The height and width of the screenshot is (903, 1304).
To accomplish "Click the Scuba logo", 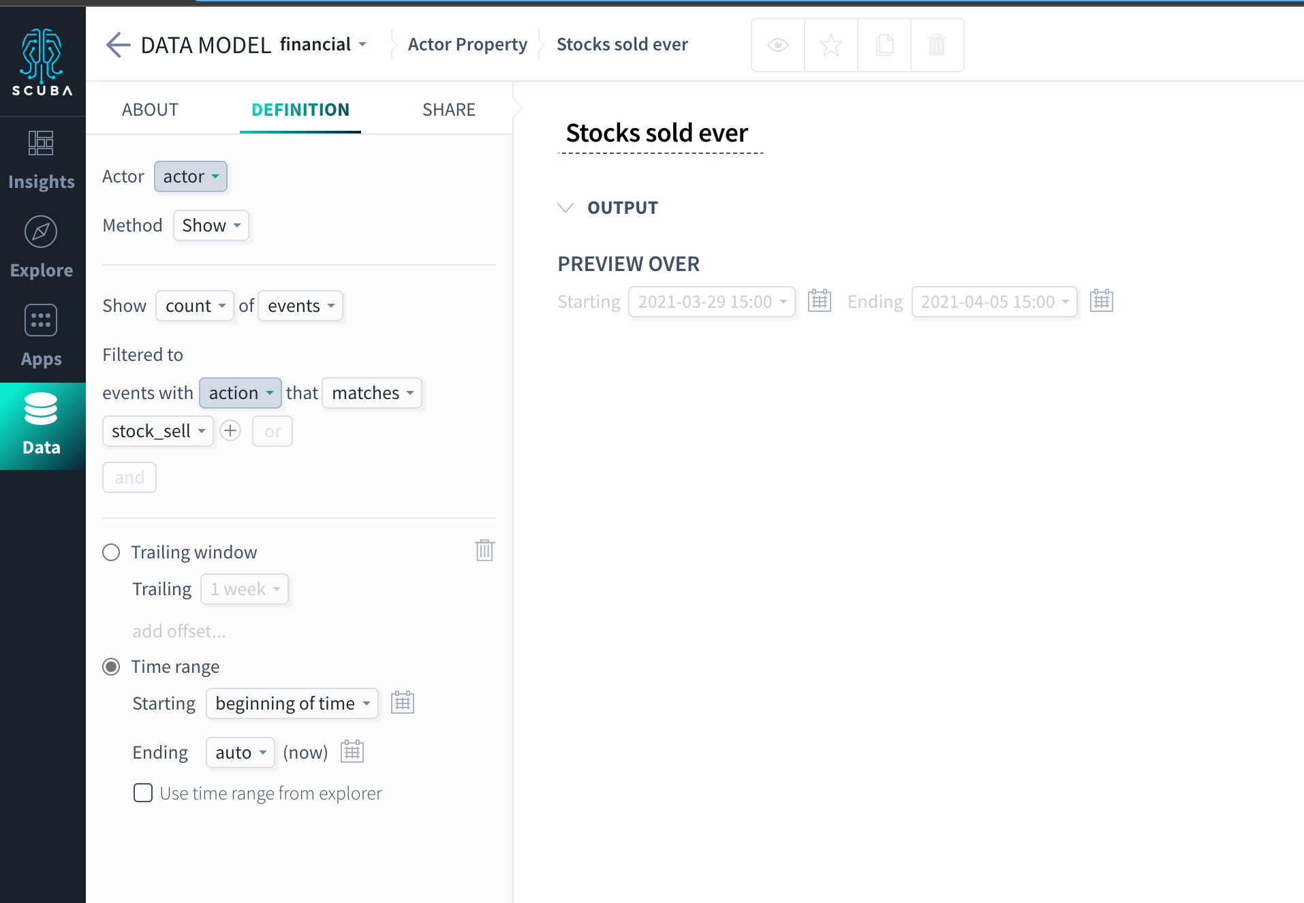I will [x=42, y=62].
